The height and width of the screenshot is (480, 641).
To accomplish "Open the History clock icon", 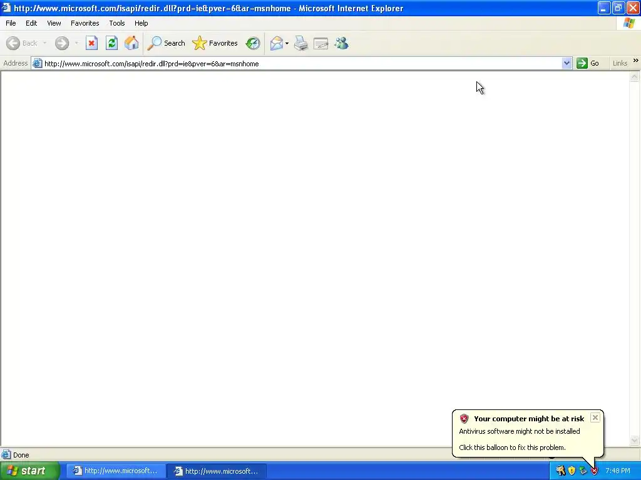I will point(253,43).
